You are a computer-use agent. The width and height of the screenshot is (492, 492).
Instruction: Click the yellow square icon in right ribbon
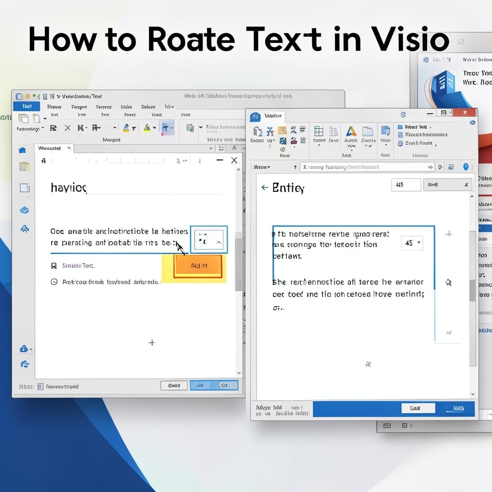pos(283,130)
